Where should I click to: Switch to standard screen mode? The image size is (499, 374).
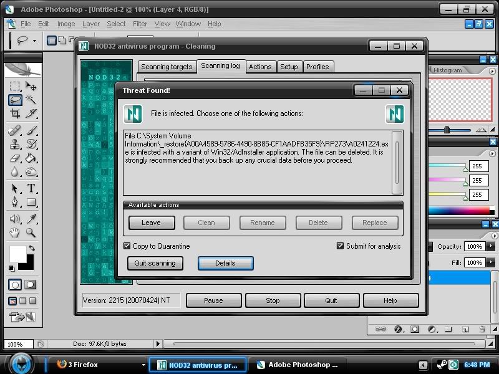point(12,301)
